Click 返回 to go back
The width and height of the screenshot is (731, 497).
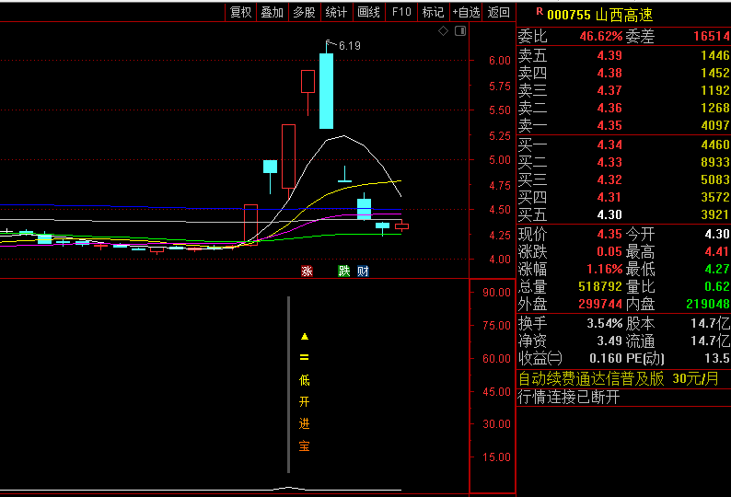[x=499, y=12]
